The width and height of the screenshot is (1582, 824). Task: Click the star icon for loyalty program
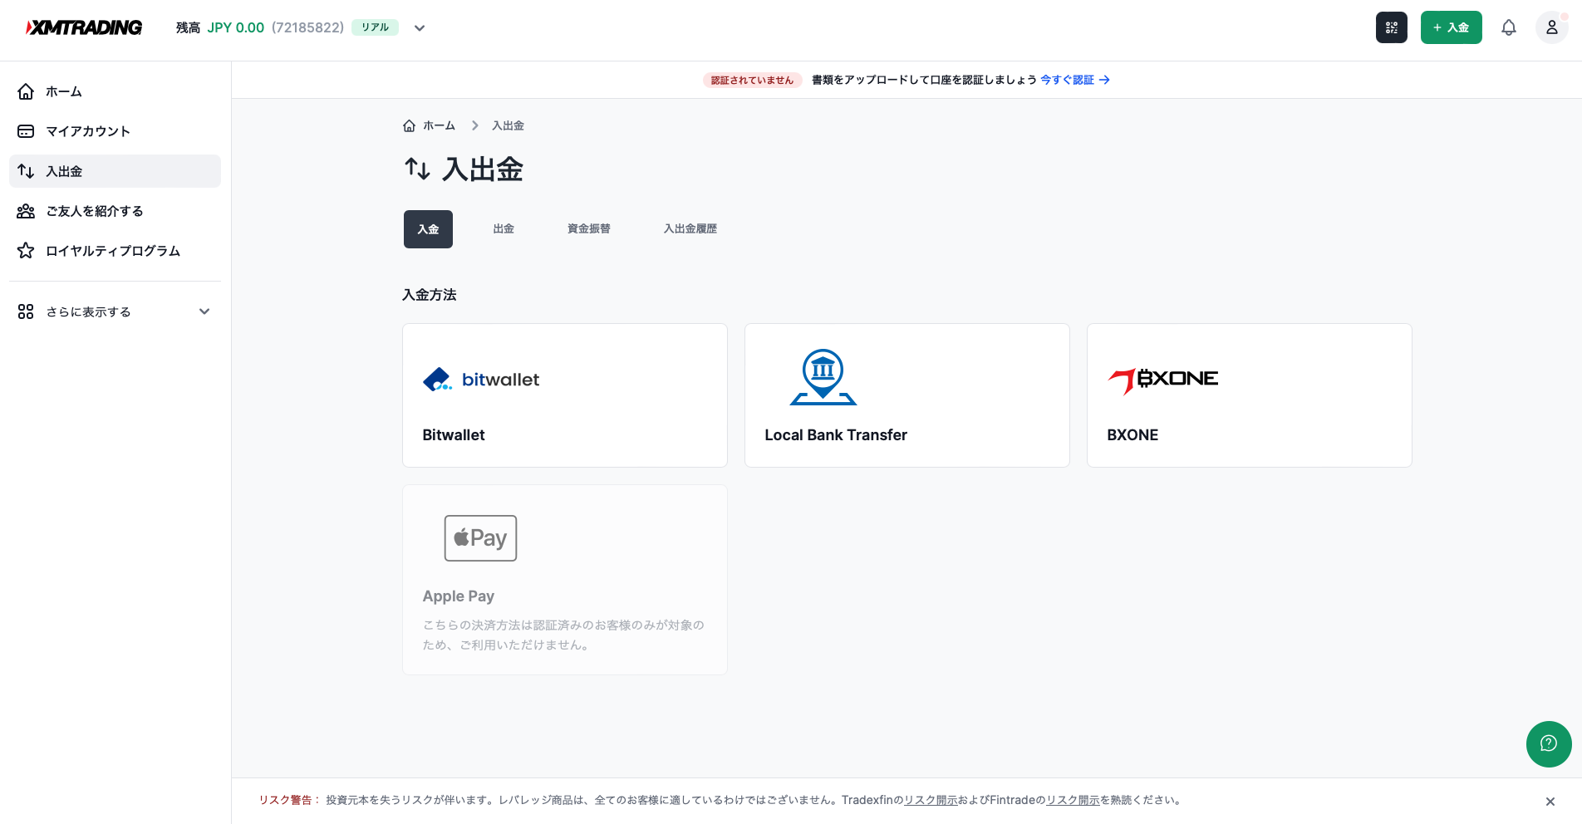26,251
